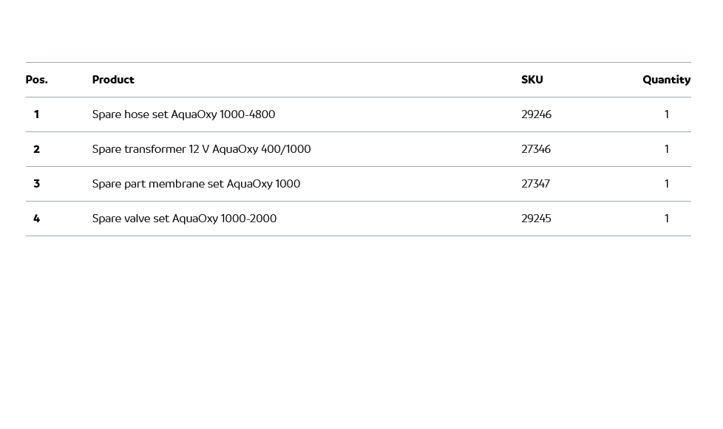Click SKU number 29245
Screen dimensions: 723x429
[536, 219]
